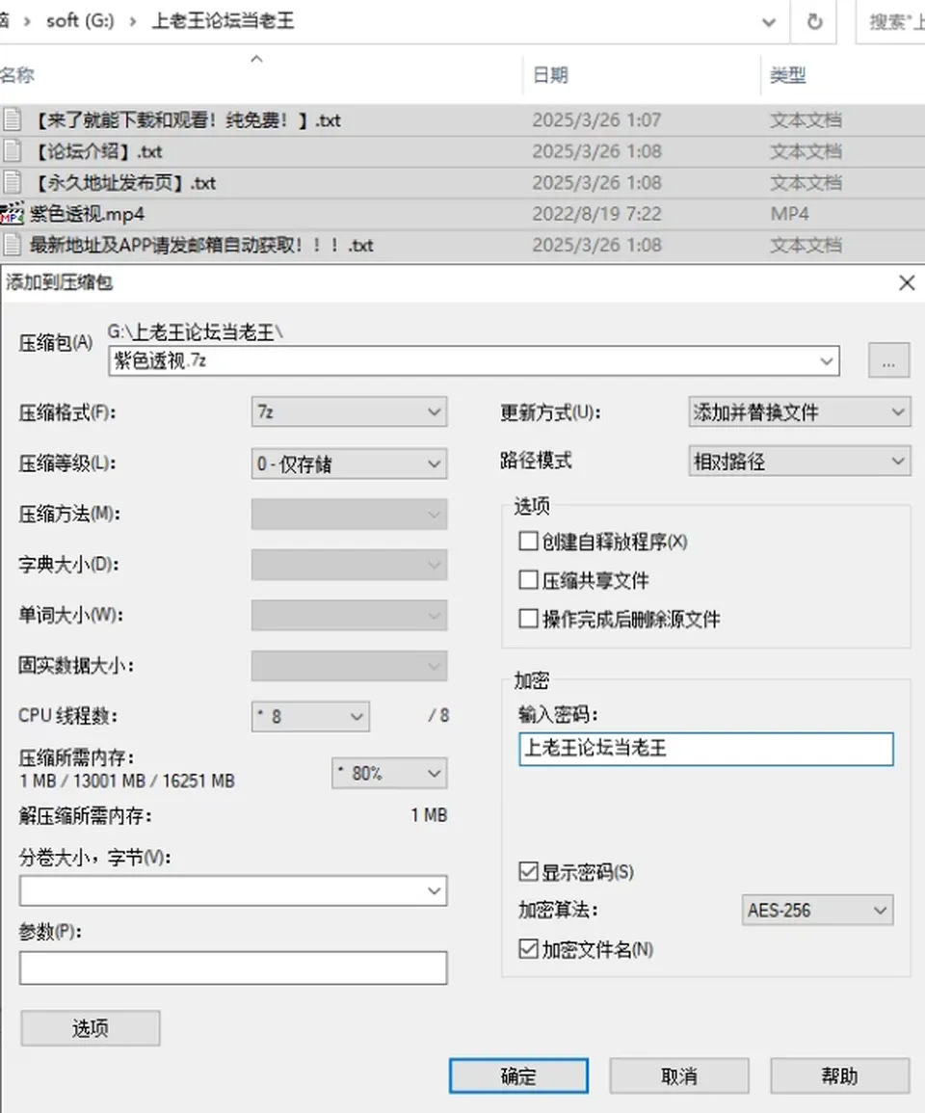Click 上老王论坛当老王 folder in the breadcrumb

(x=223, y=21)
